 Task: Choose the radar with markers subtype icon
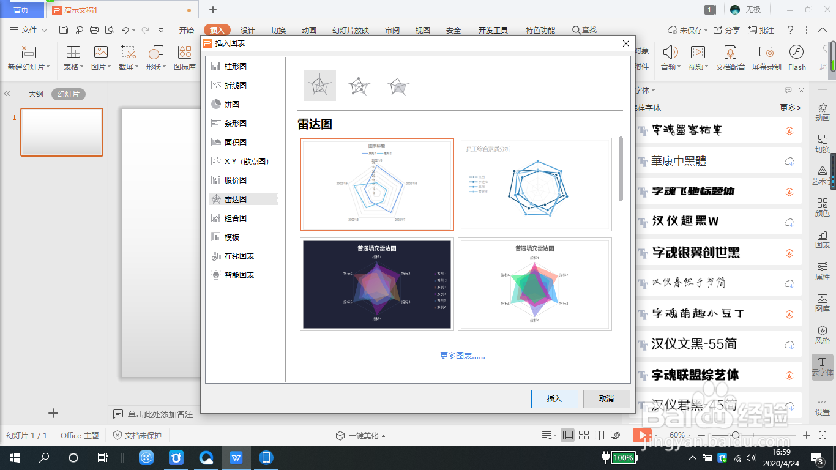359,85
